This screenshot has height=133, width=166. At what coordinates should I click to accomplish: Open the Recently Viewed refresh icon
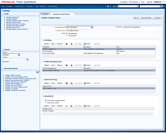(37, 72)
